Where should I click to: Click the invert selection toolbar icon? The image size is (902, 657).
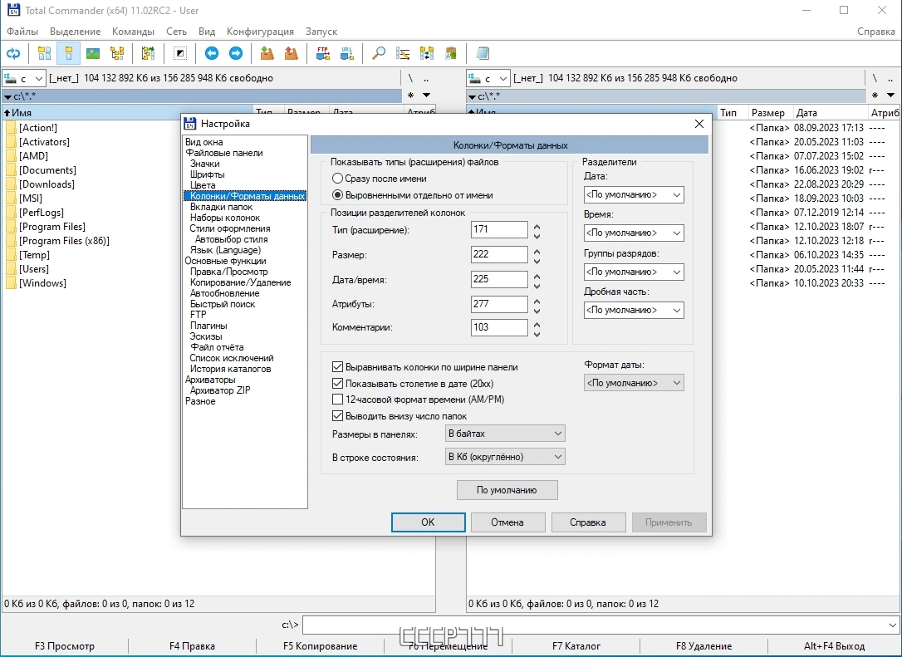point(180,53)
